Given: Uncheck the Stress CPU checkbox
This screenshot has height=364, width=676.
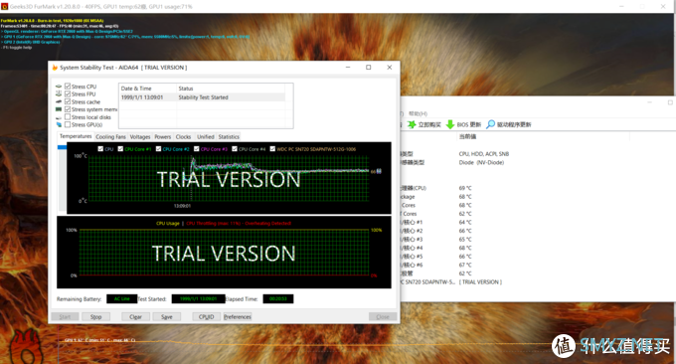Looking at the screenshot, I should [68, 87].
